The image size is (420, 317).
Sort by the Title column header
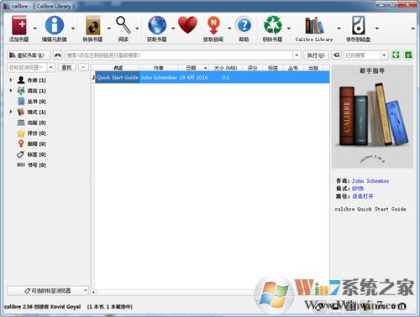pyautogui.click(x=118, y=68)
